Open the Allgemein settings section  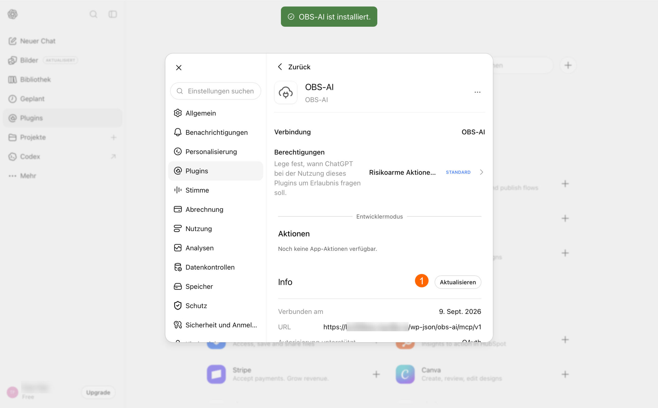coord(216,113)
